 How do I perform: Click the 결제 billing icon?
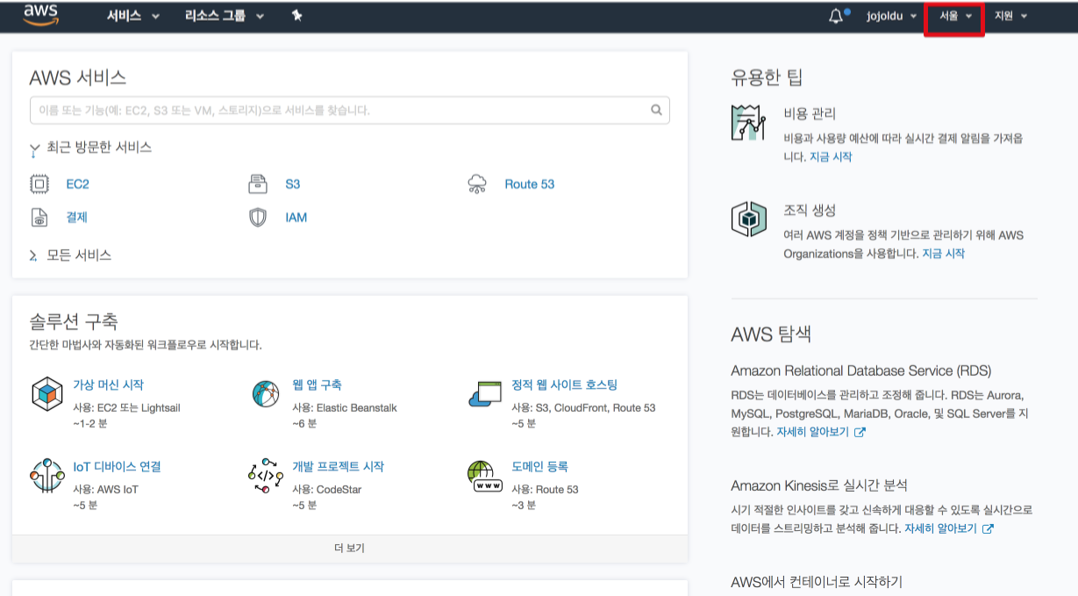(39, 218)
